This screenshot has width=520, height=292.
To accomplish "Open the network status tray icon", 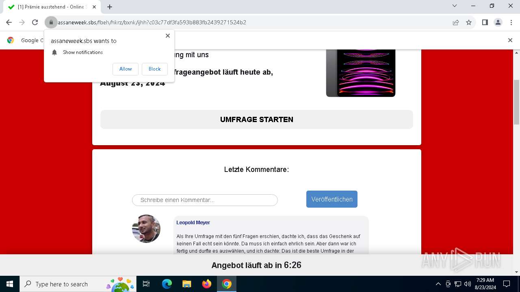I will point(458,284).
